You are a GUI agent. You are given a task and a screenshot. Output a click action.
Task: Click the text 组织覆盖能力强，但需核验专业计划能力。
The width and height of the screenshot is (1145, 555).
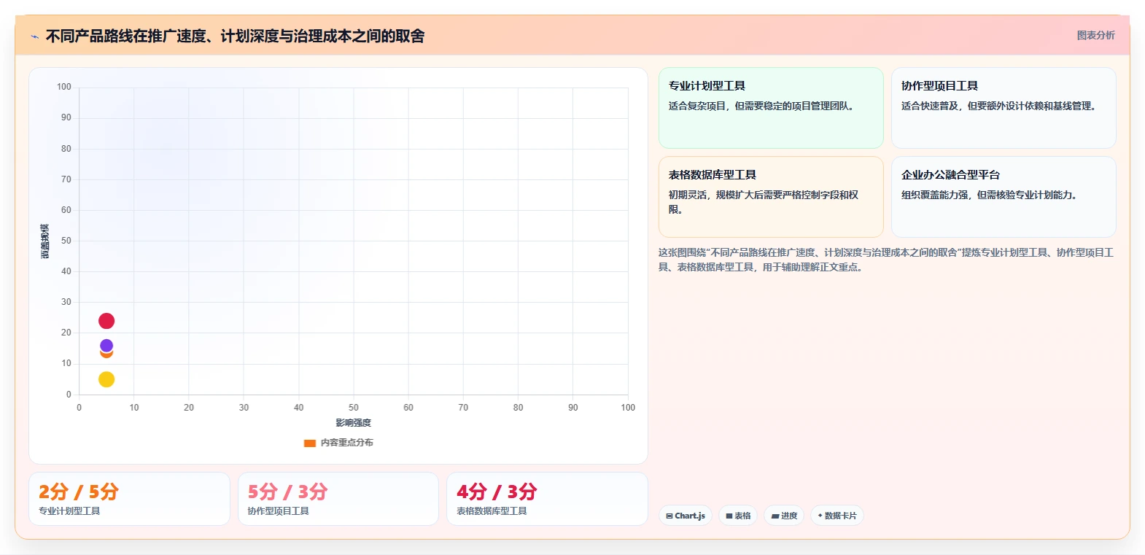click(x=990, y=195)
